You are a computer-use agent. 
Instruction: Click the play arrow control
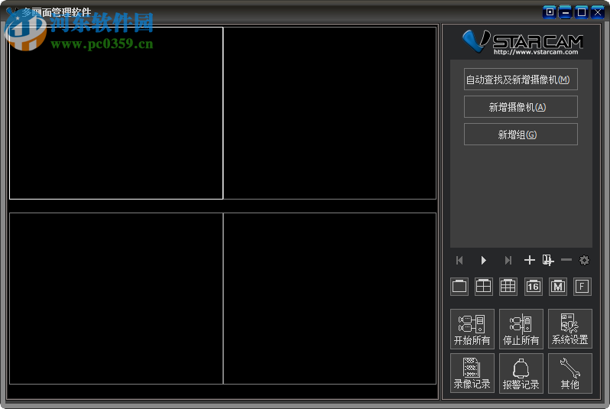483,261
